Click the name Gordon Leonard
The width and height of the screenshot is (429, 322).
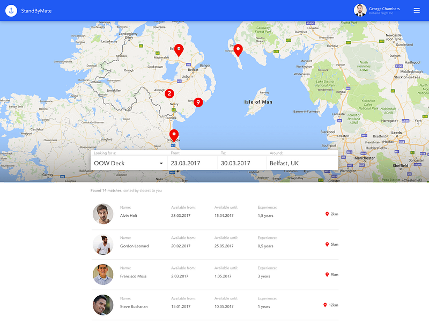135,246
